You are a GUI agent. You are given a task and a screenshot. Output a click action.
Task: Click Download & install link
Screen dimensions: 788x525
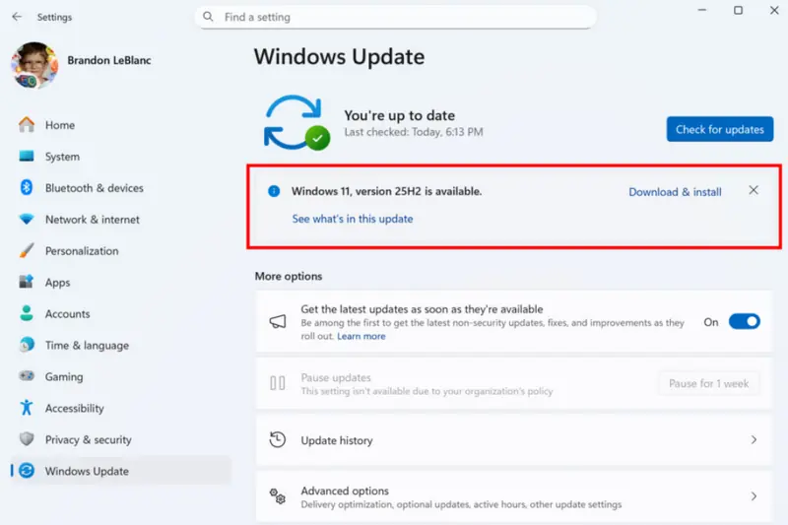[x=675, y=192]
